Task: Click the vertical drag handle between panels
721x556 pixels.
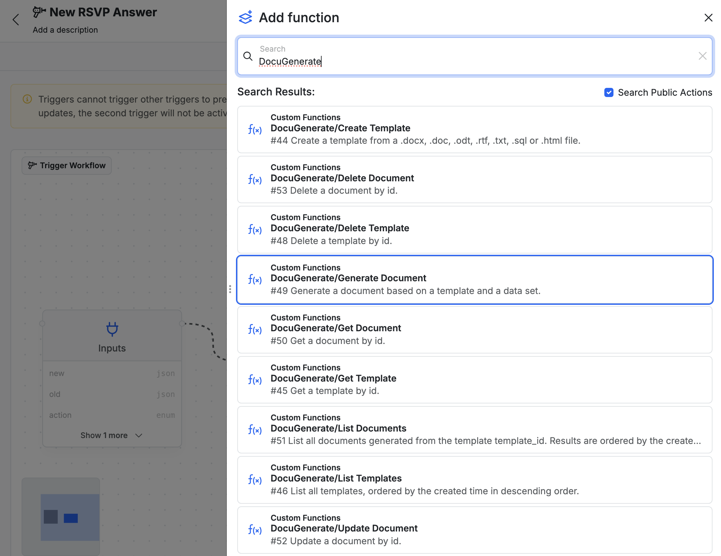Action: point(230,290)
